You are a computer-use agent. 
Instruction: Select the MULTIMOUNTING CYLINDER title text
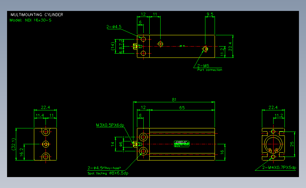(x=37, y=15)
